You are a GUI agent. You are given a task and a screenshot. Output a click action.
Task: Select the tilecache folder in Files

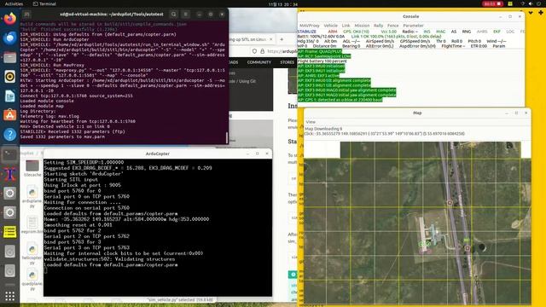32,169
